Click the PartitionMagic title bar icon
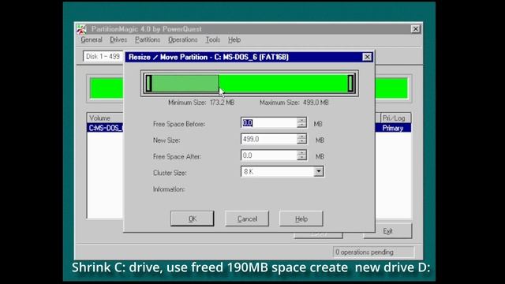 pos(81,29)
